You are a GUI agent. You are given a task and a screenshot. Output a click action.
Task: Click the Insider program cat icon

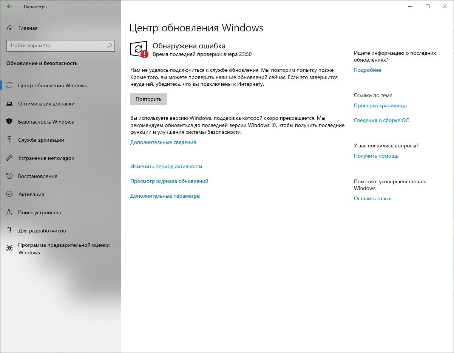coord(10,248)
